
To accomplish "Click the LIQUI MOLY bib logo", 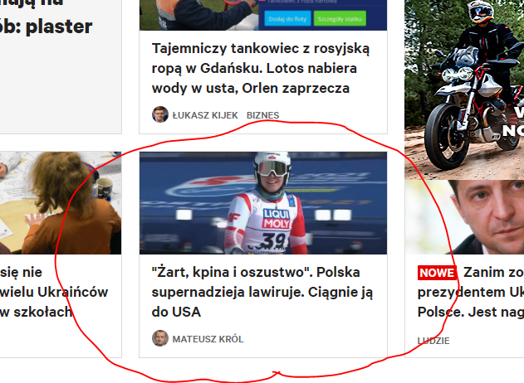I will pyautogui.click(x=276, y=219).
